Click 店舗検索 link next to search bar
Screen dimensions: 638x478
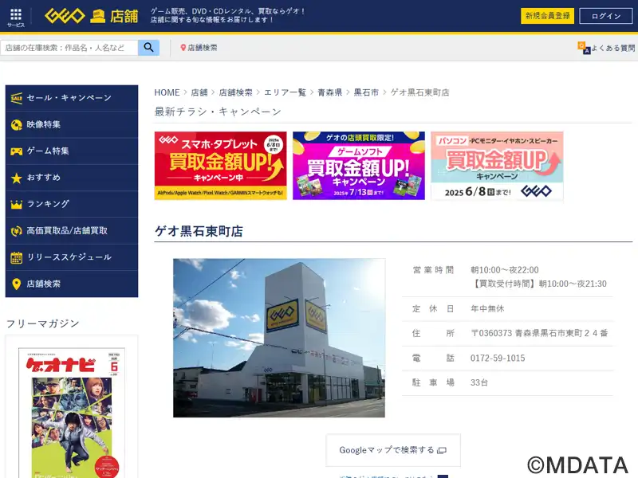[x=203, y=48]
